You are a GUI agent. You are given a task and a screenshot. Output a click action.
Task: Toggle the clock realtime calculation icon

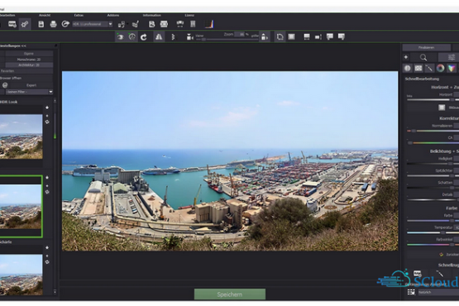132,37
